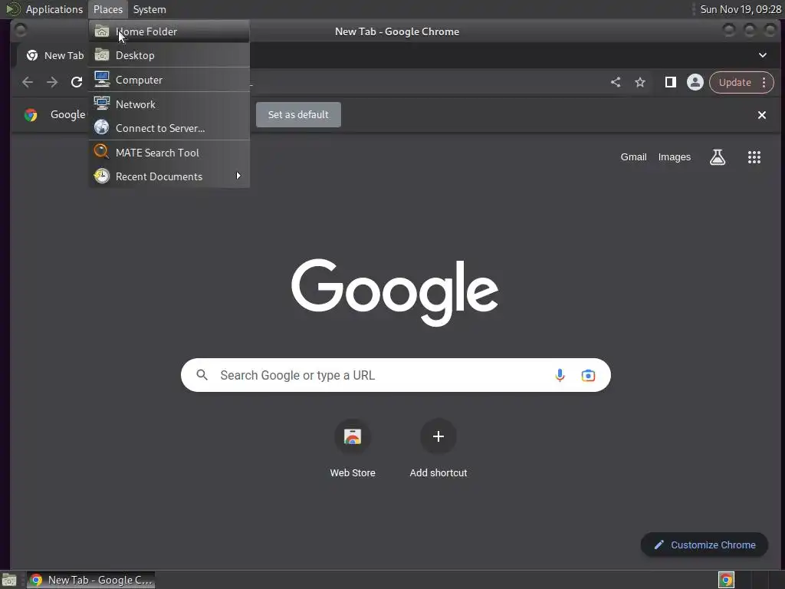
Task: Open Computer from Places menu
Action: (x=169, y=80)
